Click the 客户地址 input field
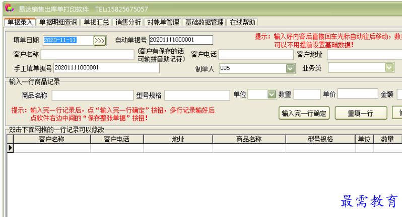The width and height of the screenshot is (402, 217). point(364,55)
